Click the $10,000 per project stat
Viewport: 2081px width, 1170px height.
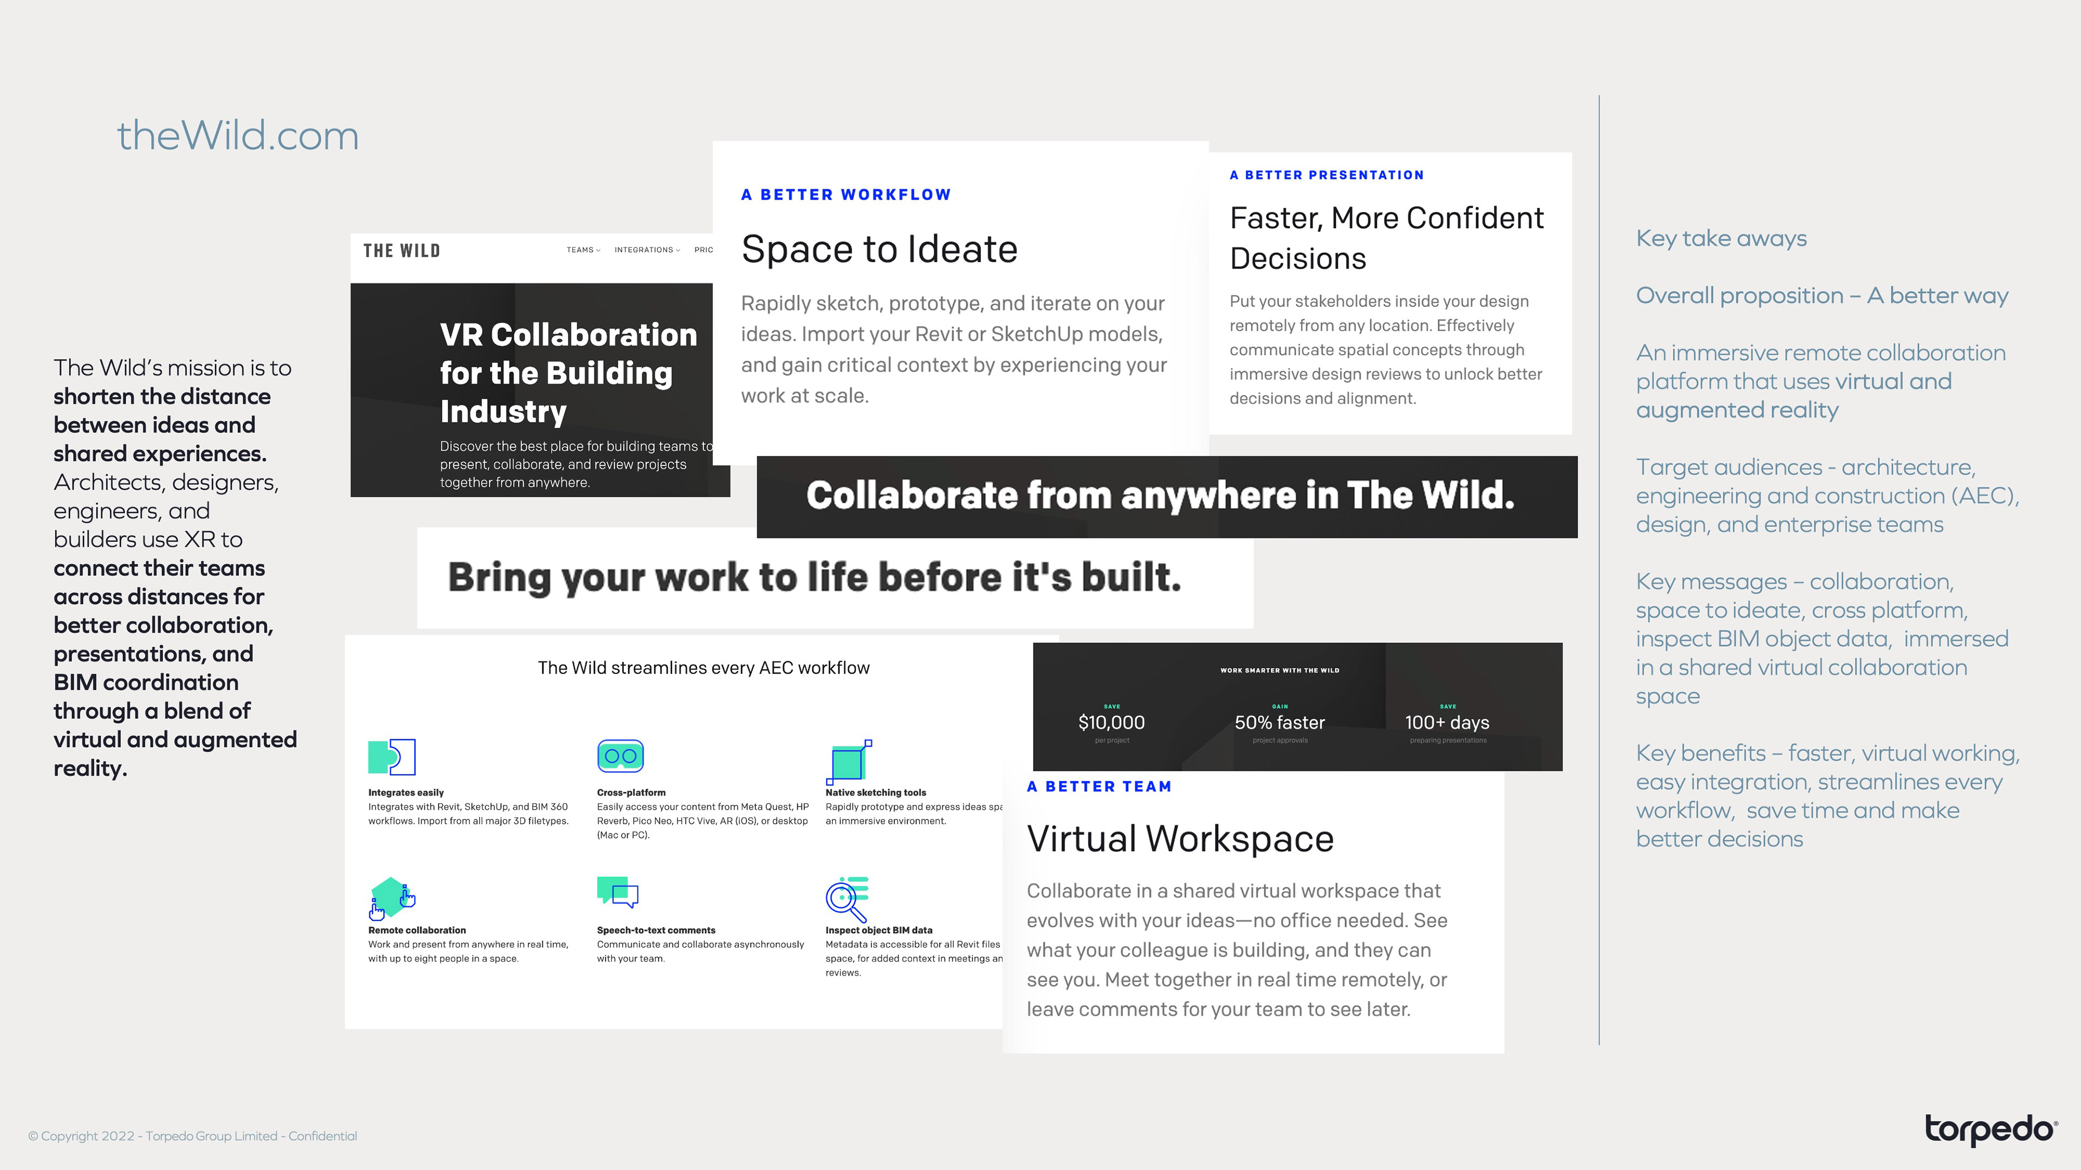pos(1111,723)
